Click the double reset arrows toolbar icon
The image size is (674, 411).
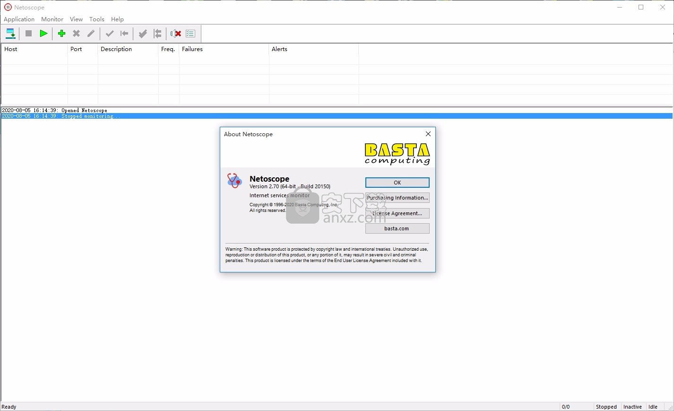tap(157, 34)
